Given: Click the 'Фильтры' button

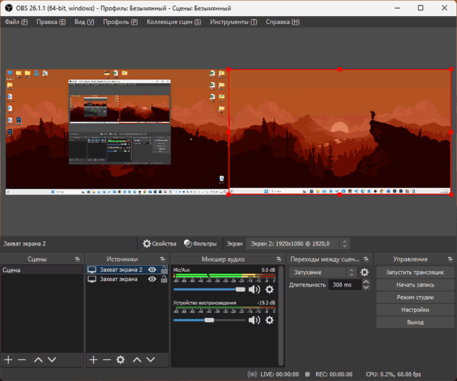Looking at the screenshot, I should pyautogui.click(x=200, y=244).
